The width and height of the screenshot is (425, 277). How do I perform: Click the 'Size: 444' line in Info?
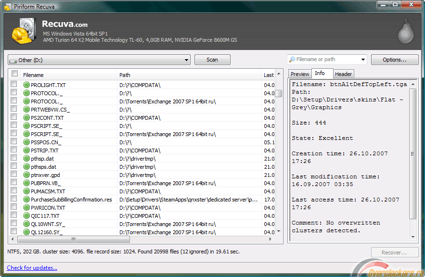[x=309, y=123]
